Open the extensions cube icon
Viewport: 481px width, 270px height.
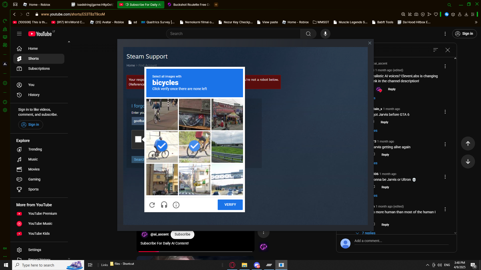pyautogui.click(x=453, y=14)
